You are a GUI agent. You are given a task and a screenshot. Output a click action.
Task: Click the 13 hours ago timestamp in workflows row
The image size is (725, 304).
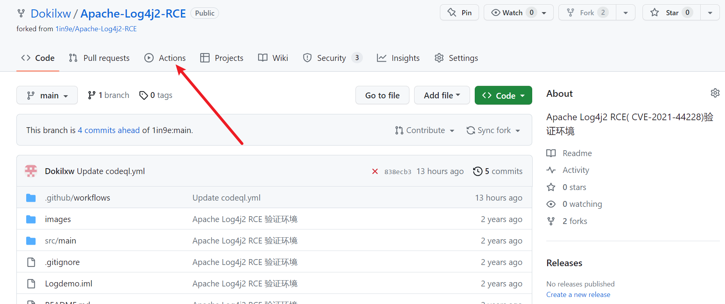tap(499, 198)
